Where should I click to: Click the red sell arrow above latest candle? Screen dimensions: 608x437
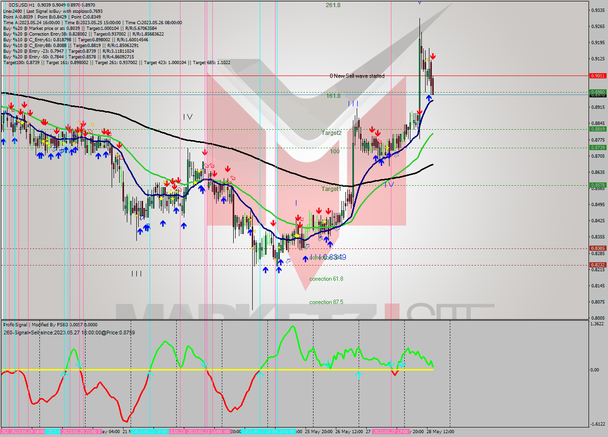[x=433, y=57]
